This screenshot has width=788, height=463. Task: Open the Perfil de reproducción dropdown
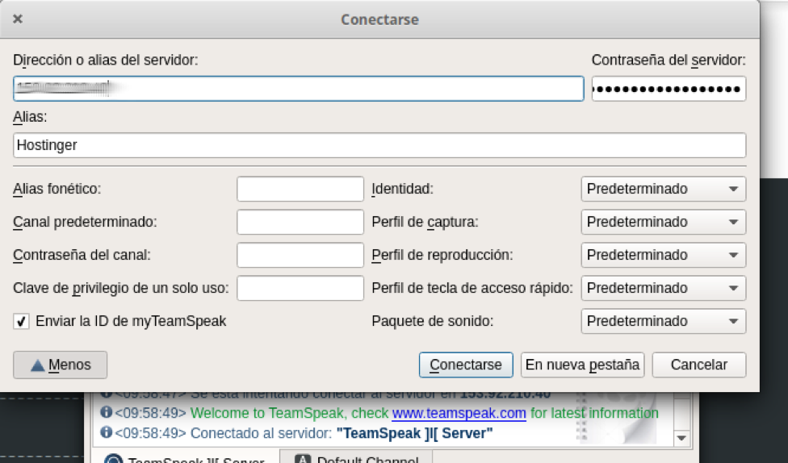pyautogui.click(x=663, y=255)
